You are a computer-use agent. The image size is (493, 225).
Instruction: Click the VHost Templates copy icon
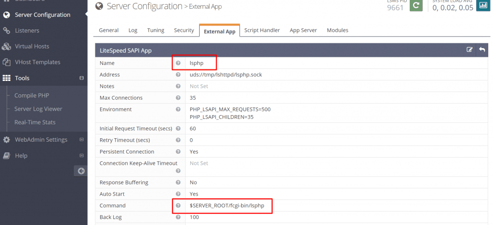6,62
